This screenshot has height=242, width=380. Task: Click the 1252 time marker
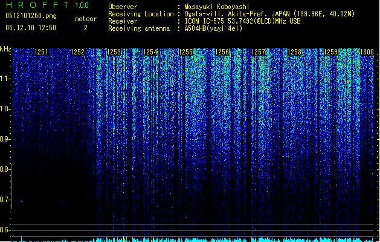point(77,52)
